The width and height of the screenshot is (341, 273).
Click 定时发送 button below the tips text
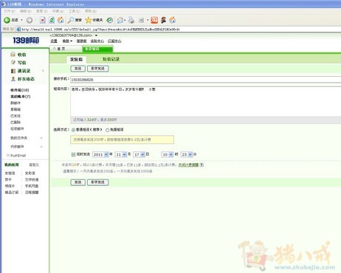click(x=97, y=182)
